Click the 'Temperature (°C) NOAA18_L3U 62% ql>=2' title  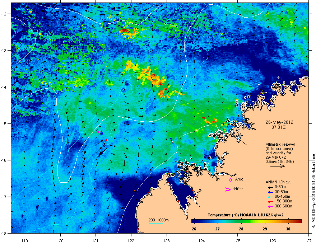[246, 215]
